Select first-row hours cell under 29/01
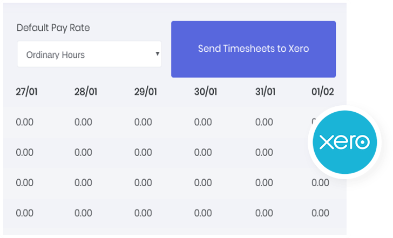Screen dimensions: 393x238 point(143,123)
